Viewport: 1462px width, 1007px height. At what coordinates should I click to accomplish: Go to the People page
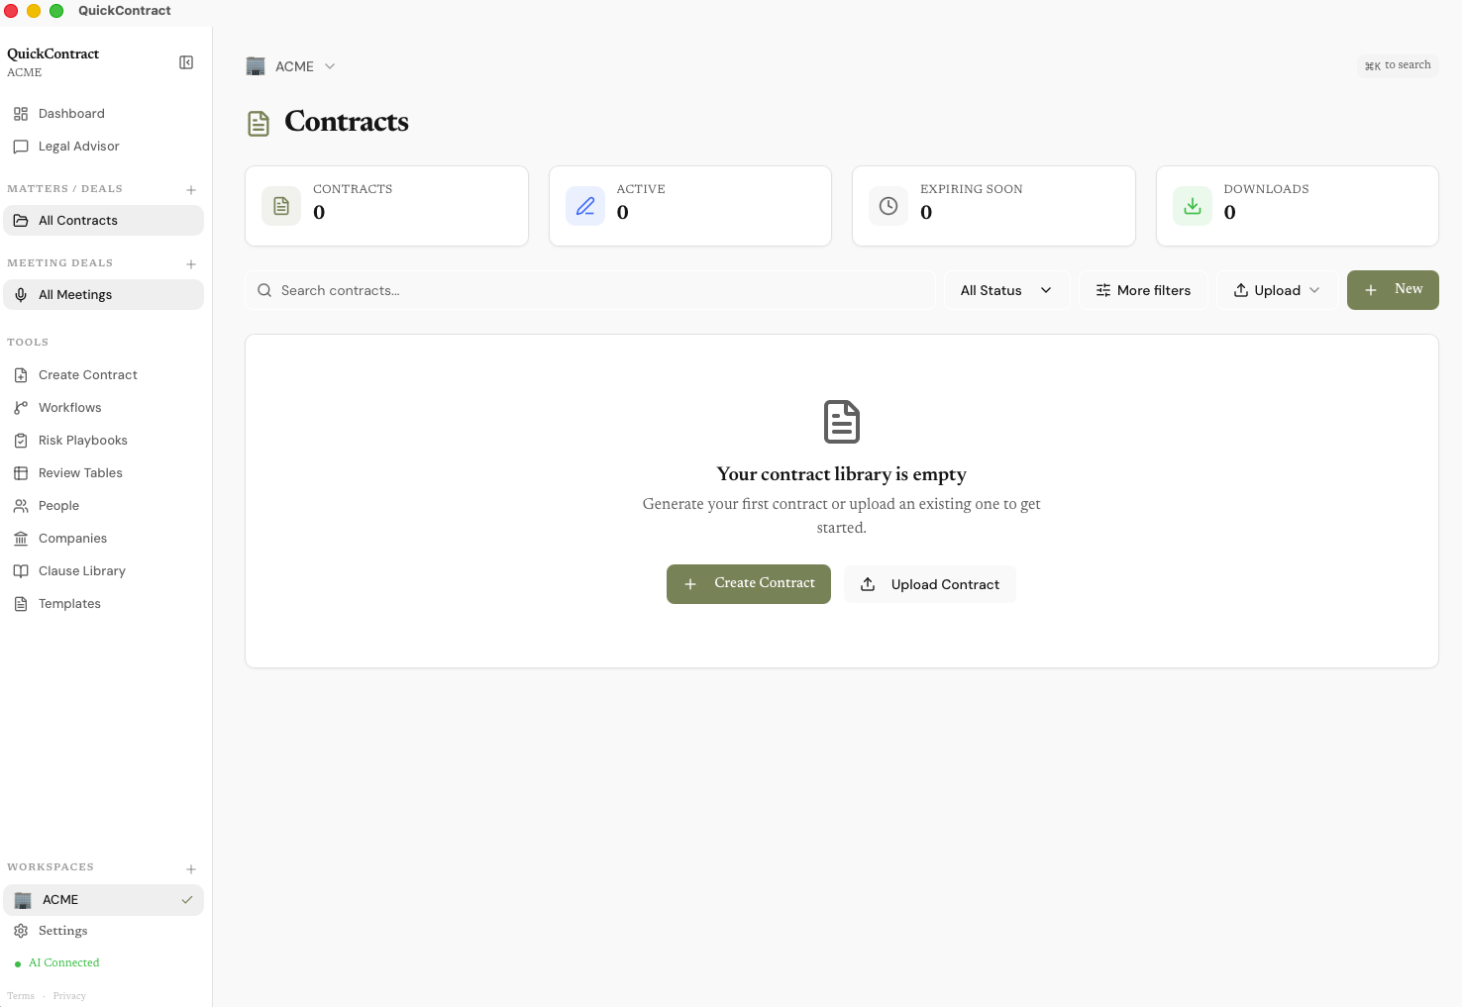[x=103, y=506]
